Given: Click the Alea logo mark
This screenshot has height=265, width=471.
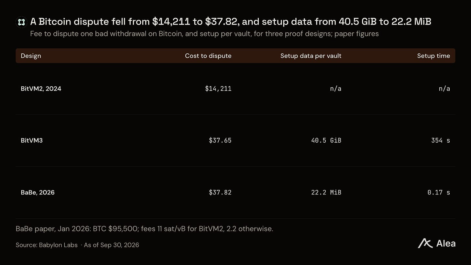Looking at the screenshot, I should (425, 243).
